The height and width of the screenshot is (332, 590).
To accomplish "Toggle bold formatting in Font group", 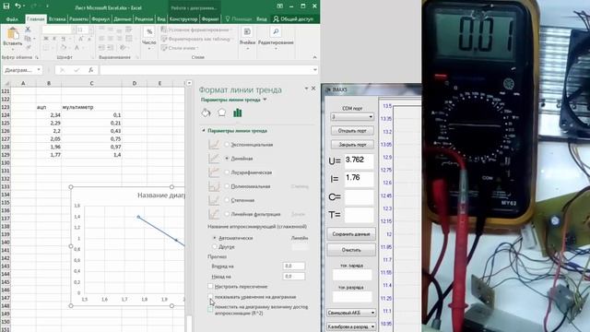I will pos(46,39).
